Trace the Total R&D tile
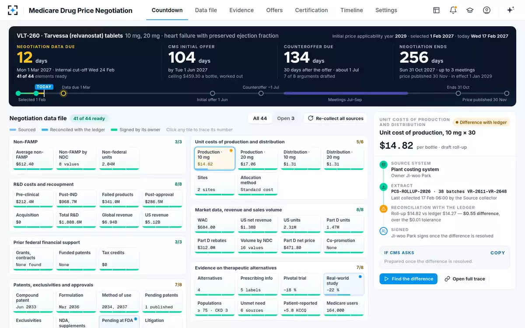Viewport: 525px width, 328px height. coord(76,219)
